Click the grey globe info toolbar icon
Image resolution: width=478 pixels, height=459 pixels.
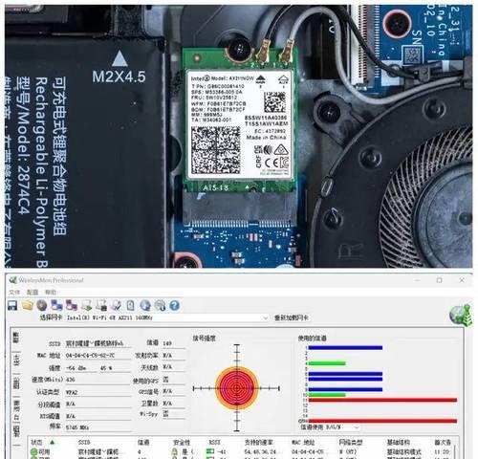click(x=160, y=305)
